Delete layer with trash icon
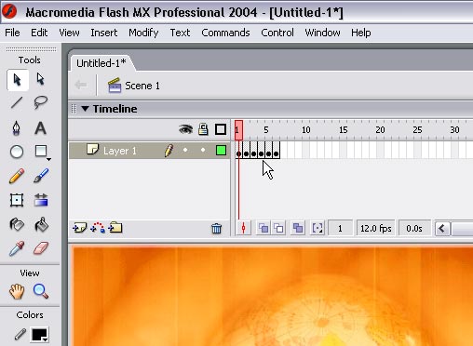Screen dimensions: 473x346 (217, 229)
